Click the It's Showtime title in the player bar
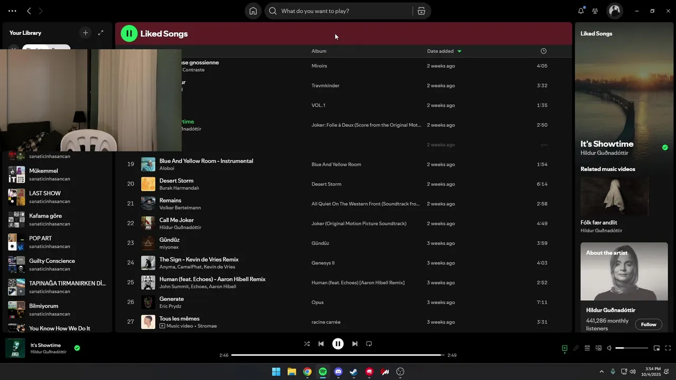Viewport: 676px width, 380px height. [45, 345]
